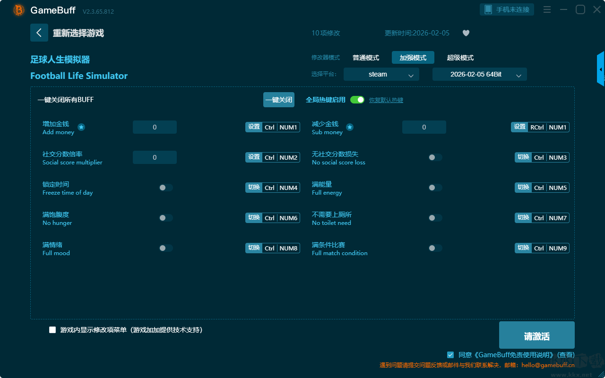605x378 pixels.
Task: Click 设置 hotkey button for Add money
Action: 254,127
